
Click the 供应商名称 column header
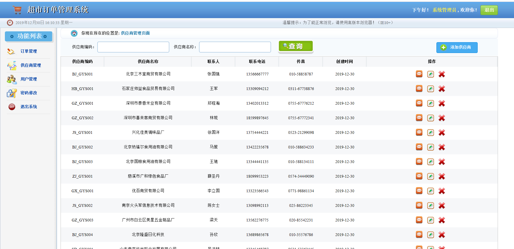pyautogui.click(x=148, y=61)
